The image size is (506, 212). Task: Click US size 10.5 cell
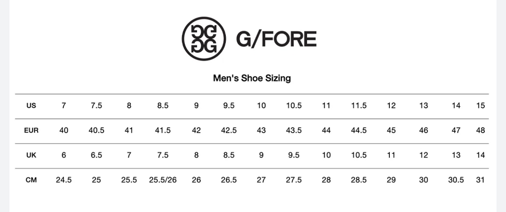294,106
